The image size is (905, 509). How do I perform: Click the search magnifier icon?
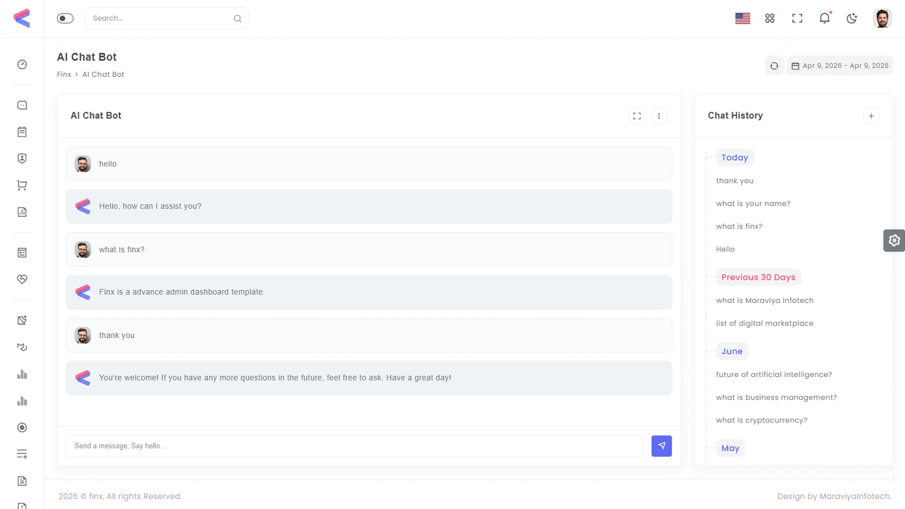tap(238, 18)
